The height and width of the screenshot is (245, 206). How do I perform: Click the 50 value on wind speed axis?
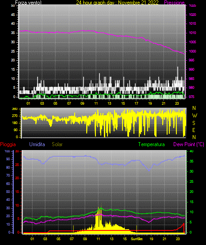click(13, 6)
